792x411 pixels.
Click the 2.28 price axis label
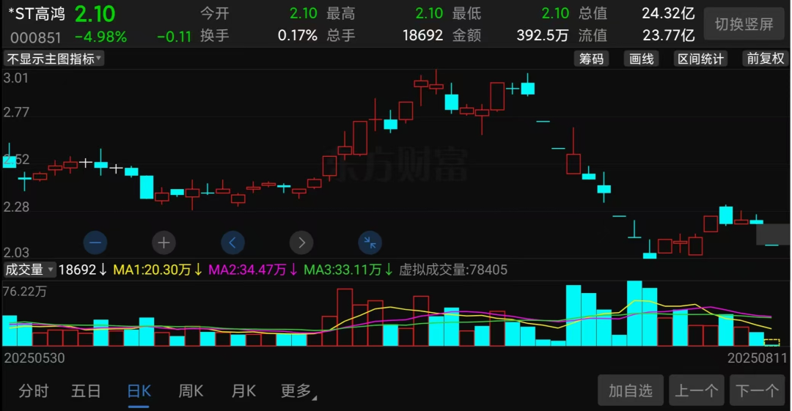tap(16, 207)
